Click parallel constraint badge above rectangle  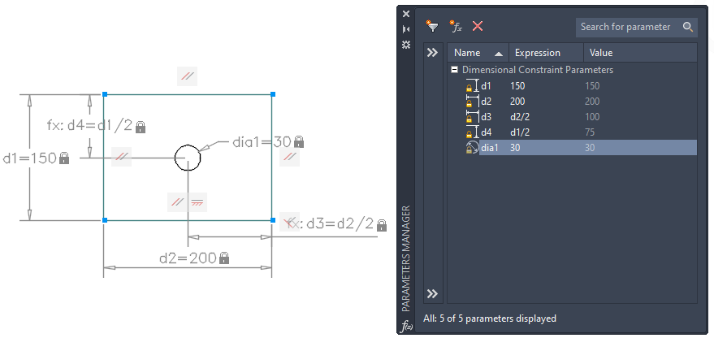coord(187,76)
